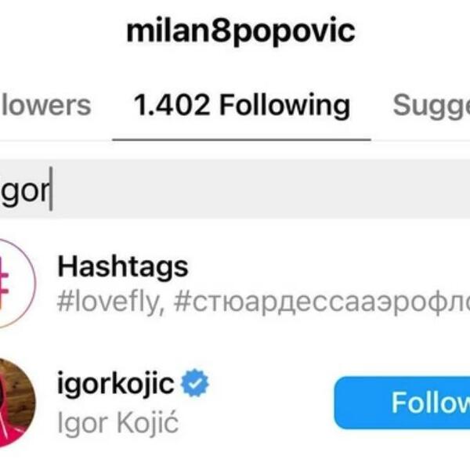Open the igorkojic username link
This screenshot has height=470, width=470.
(x=116, y=385)
